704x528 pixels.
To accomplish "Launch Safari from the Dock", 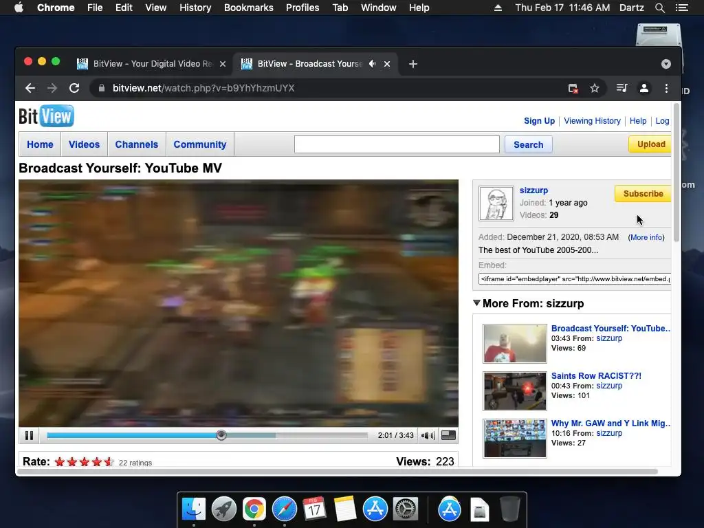I will click(284, 509).
